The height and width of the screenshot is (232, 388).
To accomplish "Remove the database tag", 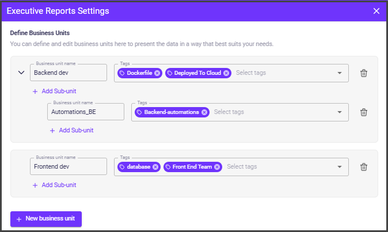I will coord(156,167).
